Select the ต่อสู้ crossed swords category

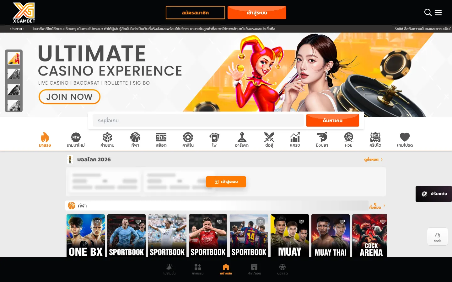tap(269, 140)
